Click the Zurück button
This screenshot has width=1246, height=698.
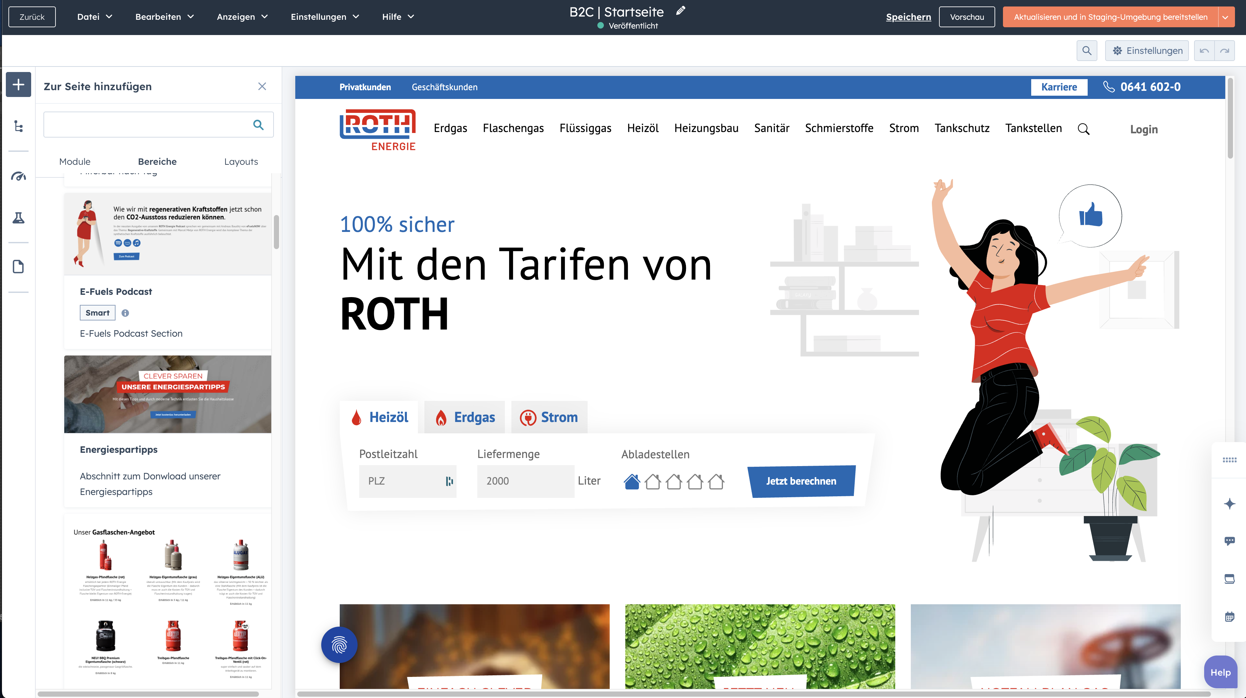click(x=32, y=17)
